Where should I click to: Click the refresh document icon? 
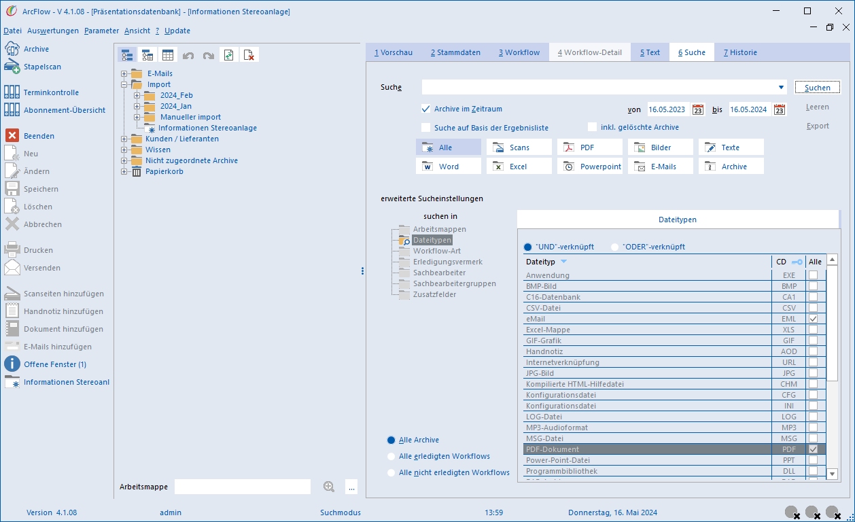click(x=229, y=55)
